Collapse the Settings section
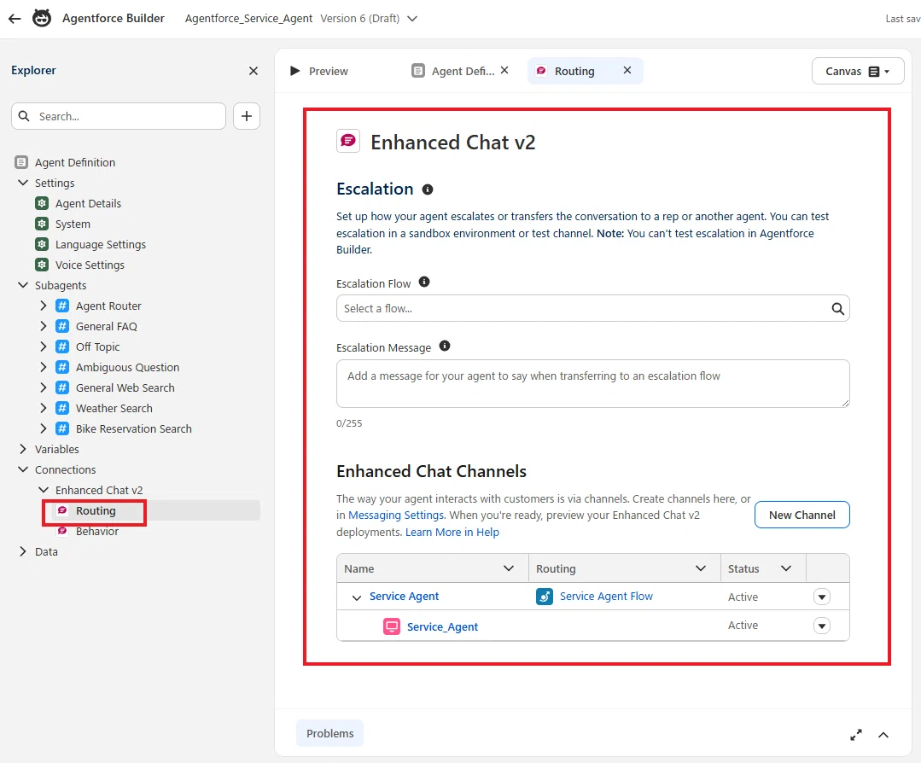Image resolution: width=921 pixels, height=763 pixels. click(x=23, y=183)
